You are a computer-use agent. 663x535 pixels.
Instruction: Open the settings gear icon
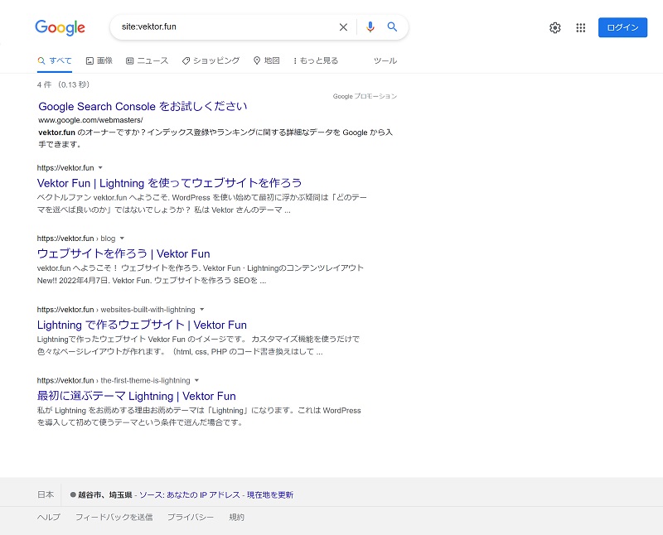tap(554, 27)
